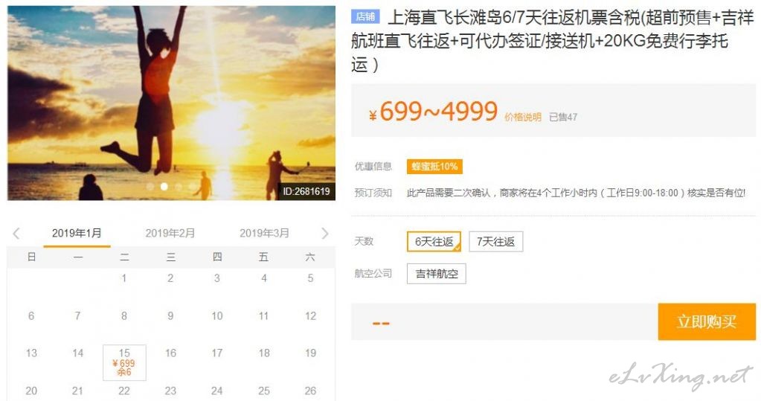The height and width of the screenshot is (401, 761).
Task: Select the first carousel dot on photo
Action: tap(150, 187)
